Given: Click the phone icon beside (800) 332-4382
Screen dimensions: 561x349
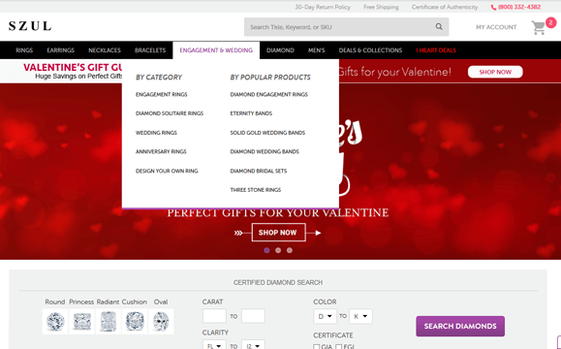Looking at the screenshot, I should point(493,7).
